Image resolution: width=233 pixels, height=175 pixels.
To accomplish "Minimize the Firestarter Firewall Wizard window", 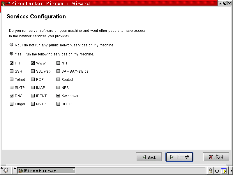I will (220, 3).
